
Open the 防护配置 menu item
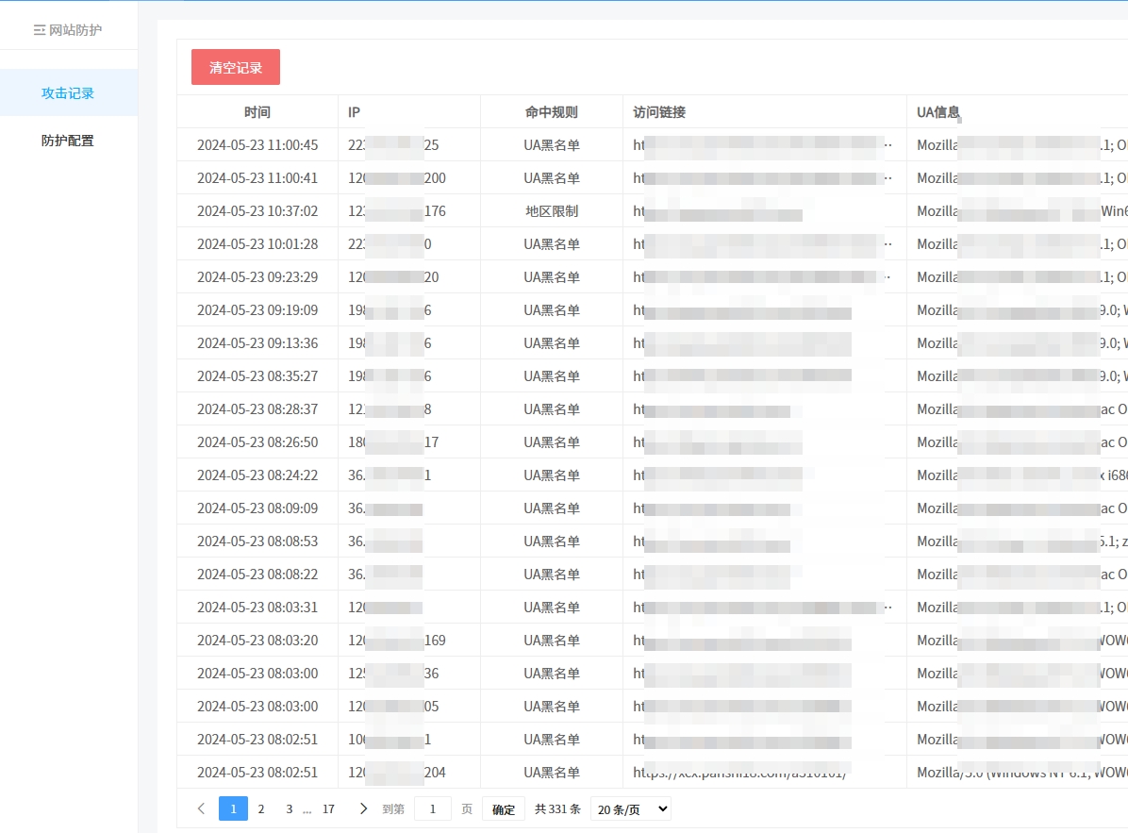[68, 141]
